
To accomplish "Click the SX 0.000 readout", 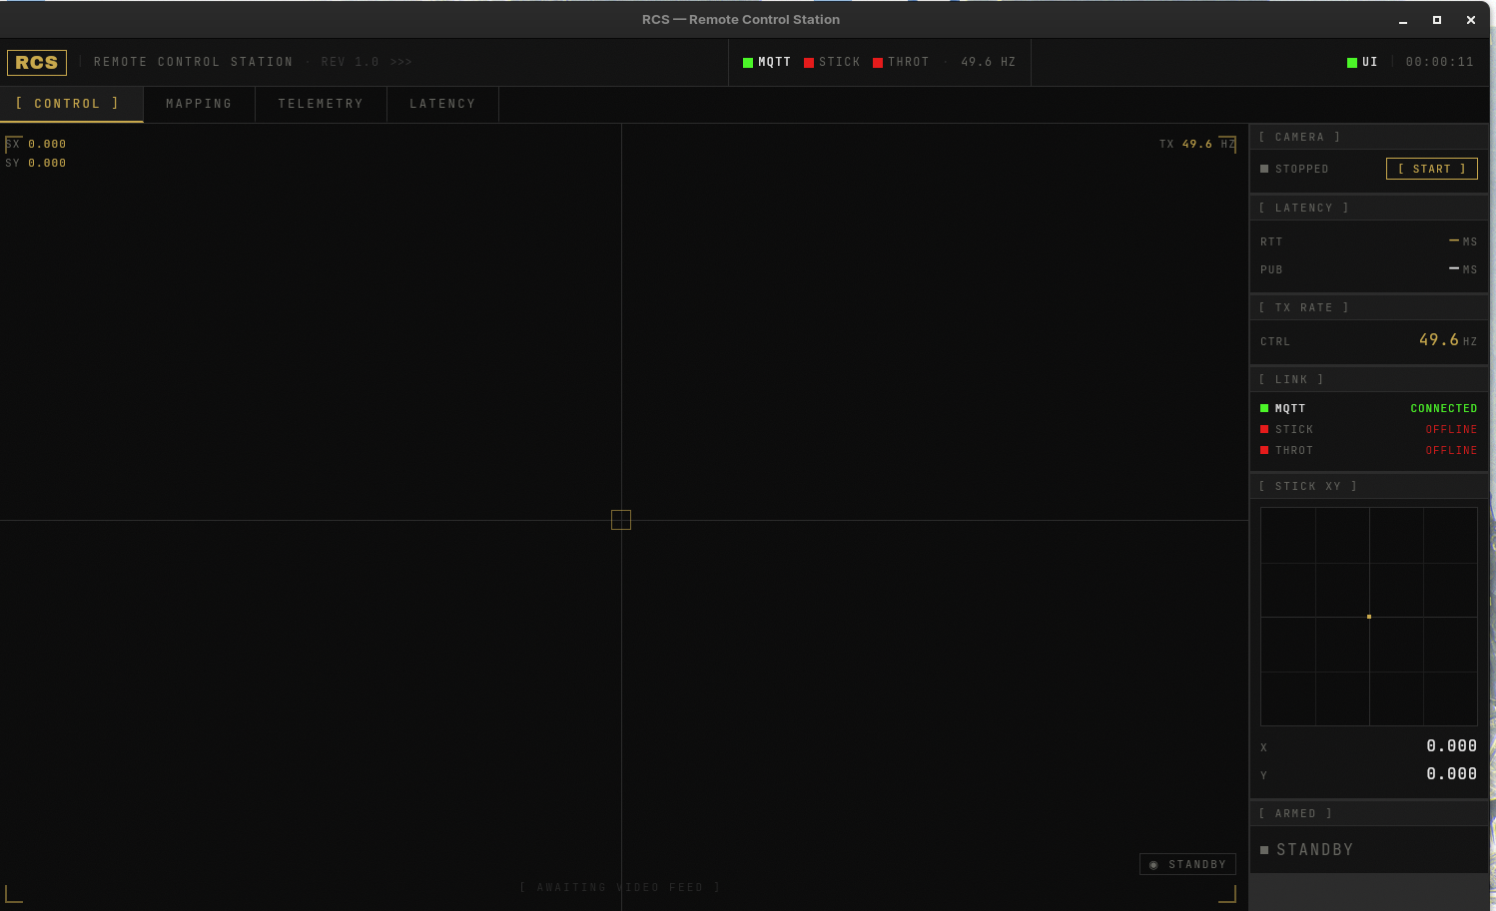I will coord(36,144).
